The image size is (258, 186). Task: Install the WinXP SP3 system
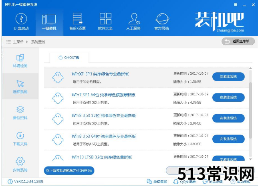pyautogui.click(x=228, y=77)
